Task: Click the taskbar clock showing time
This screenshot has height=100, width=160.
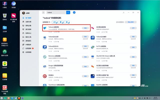Action: (x=155, y=98)
